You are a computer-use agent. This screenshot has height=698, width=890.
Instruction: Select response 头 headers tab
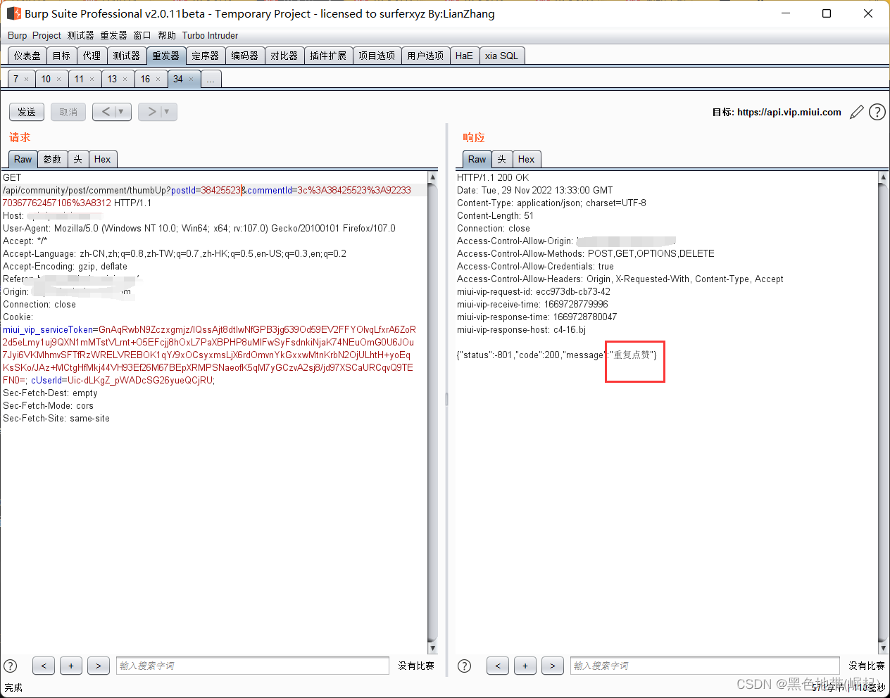point(502,159)
